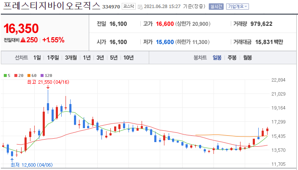Select the 1주일 line chart tab
Image resolution: width=298 pixels, height=170 pixels.
(53, 58)
